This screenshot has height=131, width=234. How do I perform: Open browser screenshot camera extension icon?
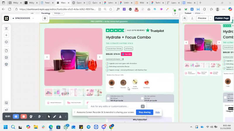tap(149, 9)
